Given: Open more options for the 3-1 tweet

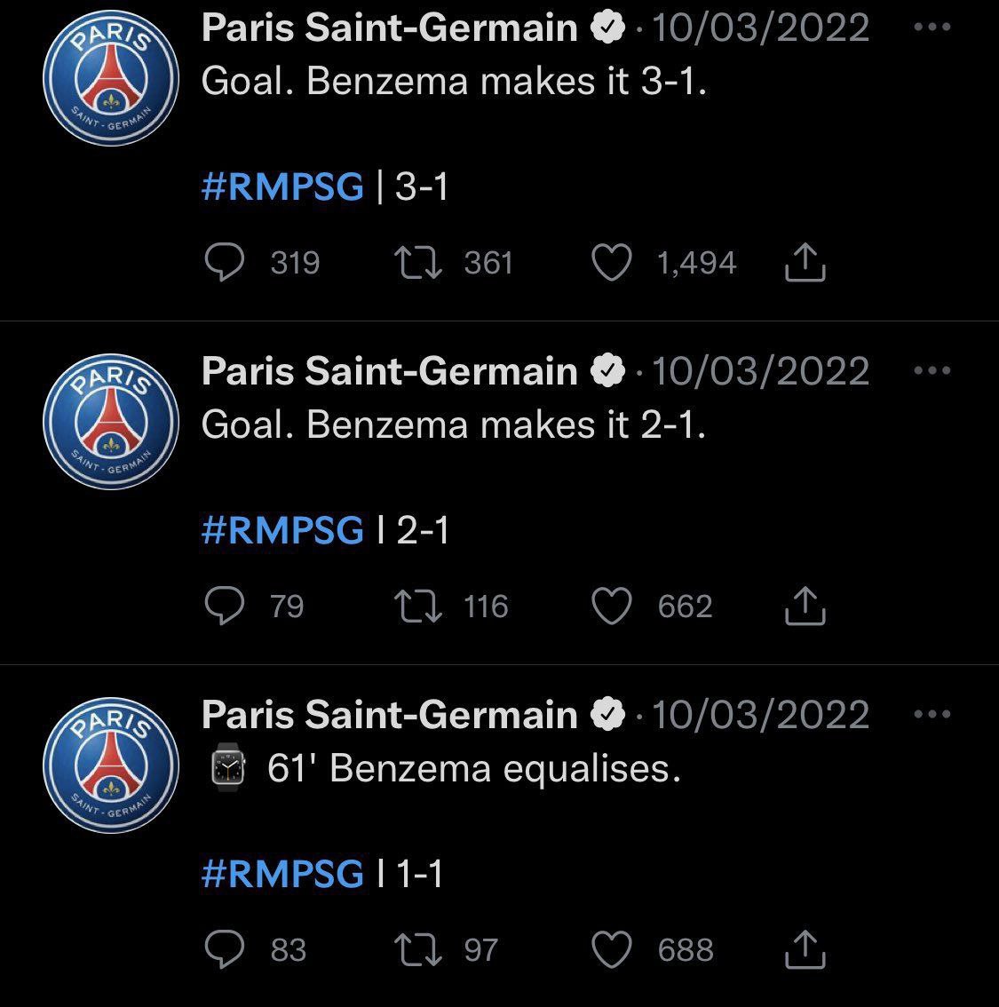Looking at the screenshot, I should 932,27.
